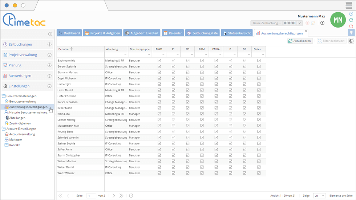356x200 pixels.
Task: Open the Abteilung column filter dropdown
Action: point(125,54)
